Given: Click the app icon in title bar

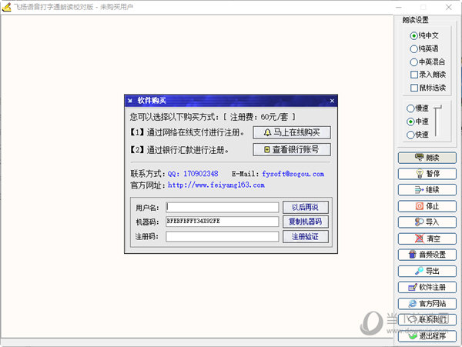Looking at the screenshot, I should 6,7.
